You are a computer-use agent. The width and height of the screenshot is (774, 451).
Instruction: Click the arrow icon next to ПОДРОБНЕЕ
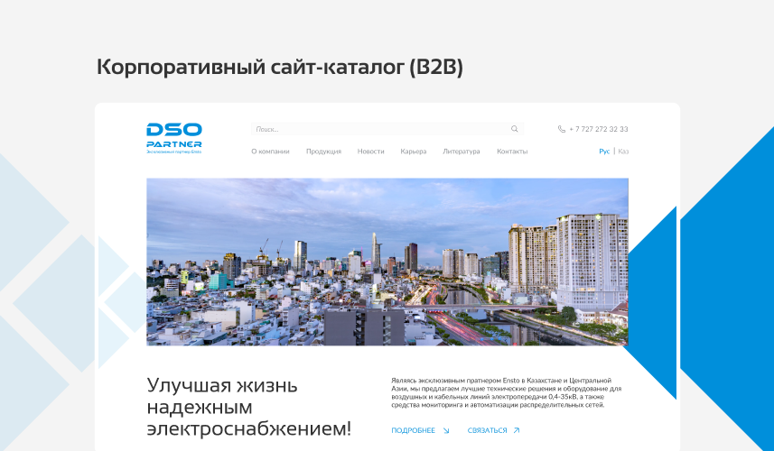(446, 430)
